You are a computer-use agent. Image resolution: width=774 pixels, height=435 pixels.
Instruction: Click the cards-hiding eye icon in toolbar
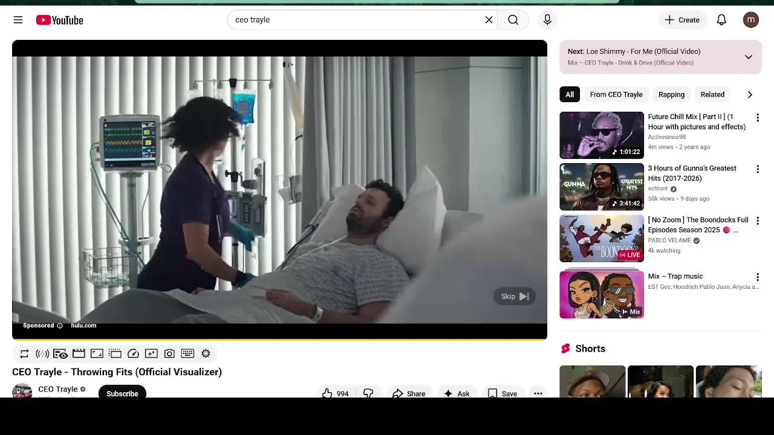point(60,353)
